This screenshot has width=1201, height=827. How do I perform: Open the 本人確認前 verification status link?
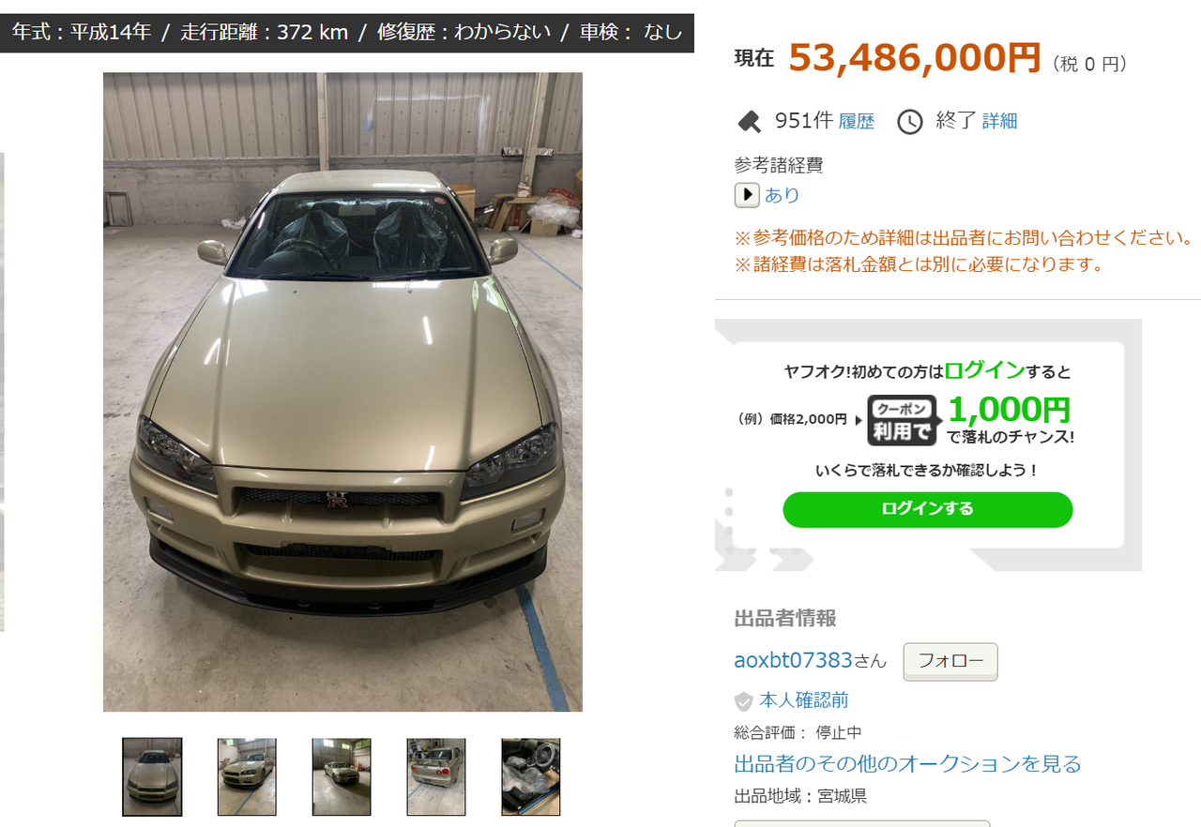coord(803,701)
